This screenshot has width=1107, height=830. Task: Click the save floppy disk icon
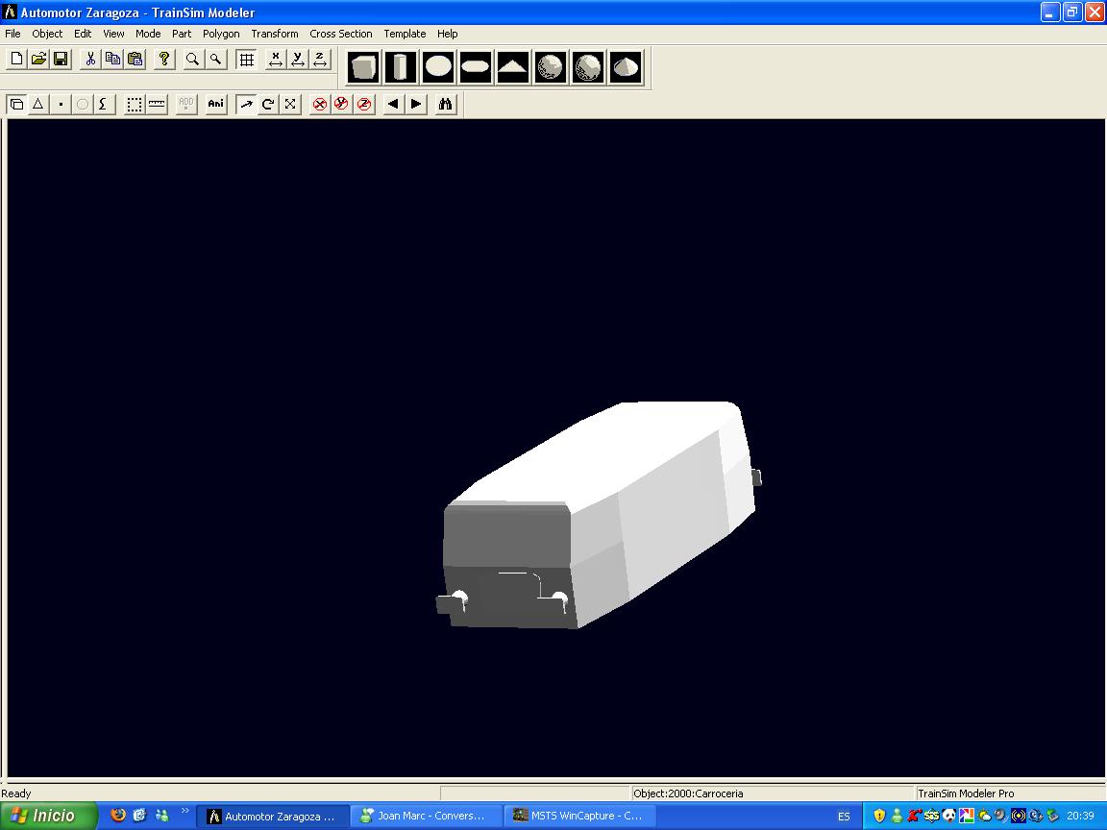[x=61, y=60]
